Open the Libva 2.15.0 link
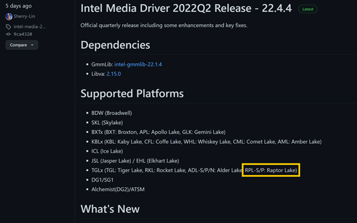Screen dimensions: 357x223 [113, 74]
